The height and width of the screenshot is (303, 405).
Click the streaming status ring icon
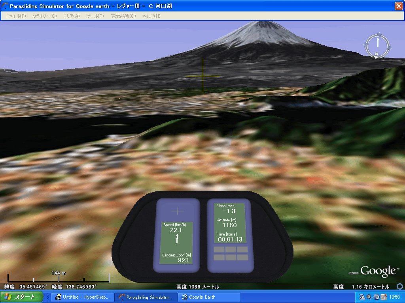tap(399, 286)
